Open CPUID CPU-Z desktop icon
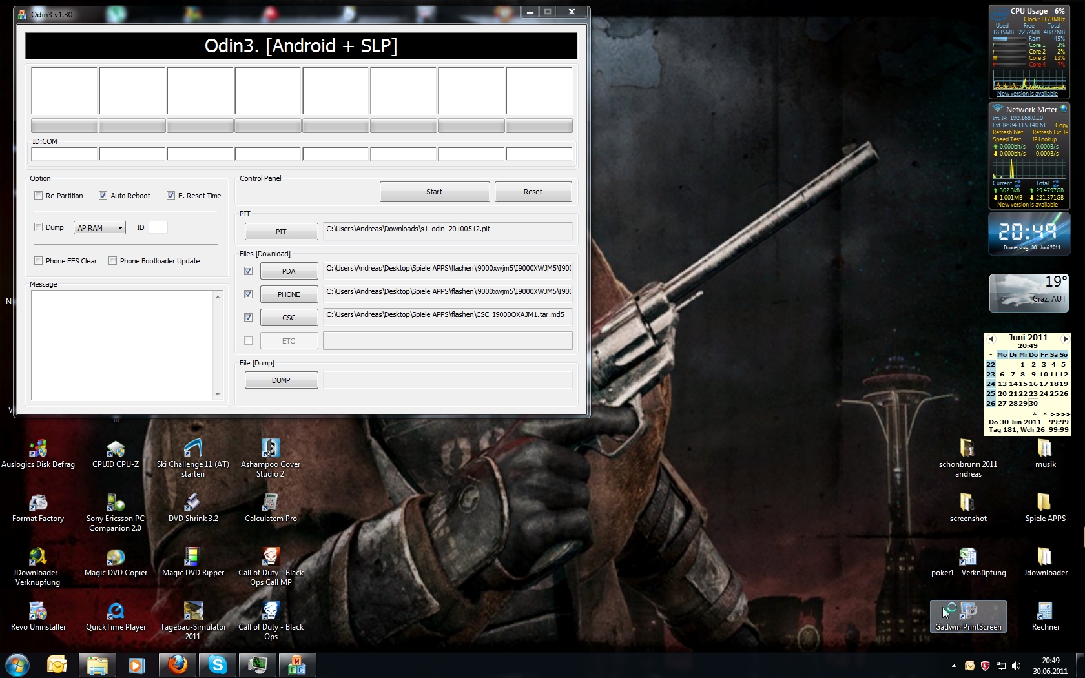The width and height of the screenshot is (1085, 678). click(116, 454)
